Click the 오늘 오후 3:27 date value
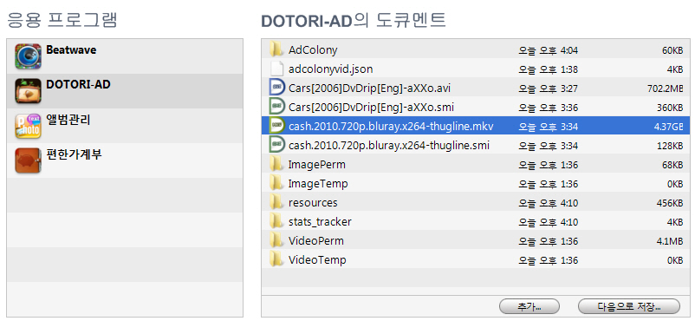Viewport: 695px width, 321px height. [549, 88]
